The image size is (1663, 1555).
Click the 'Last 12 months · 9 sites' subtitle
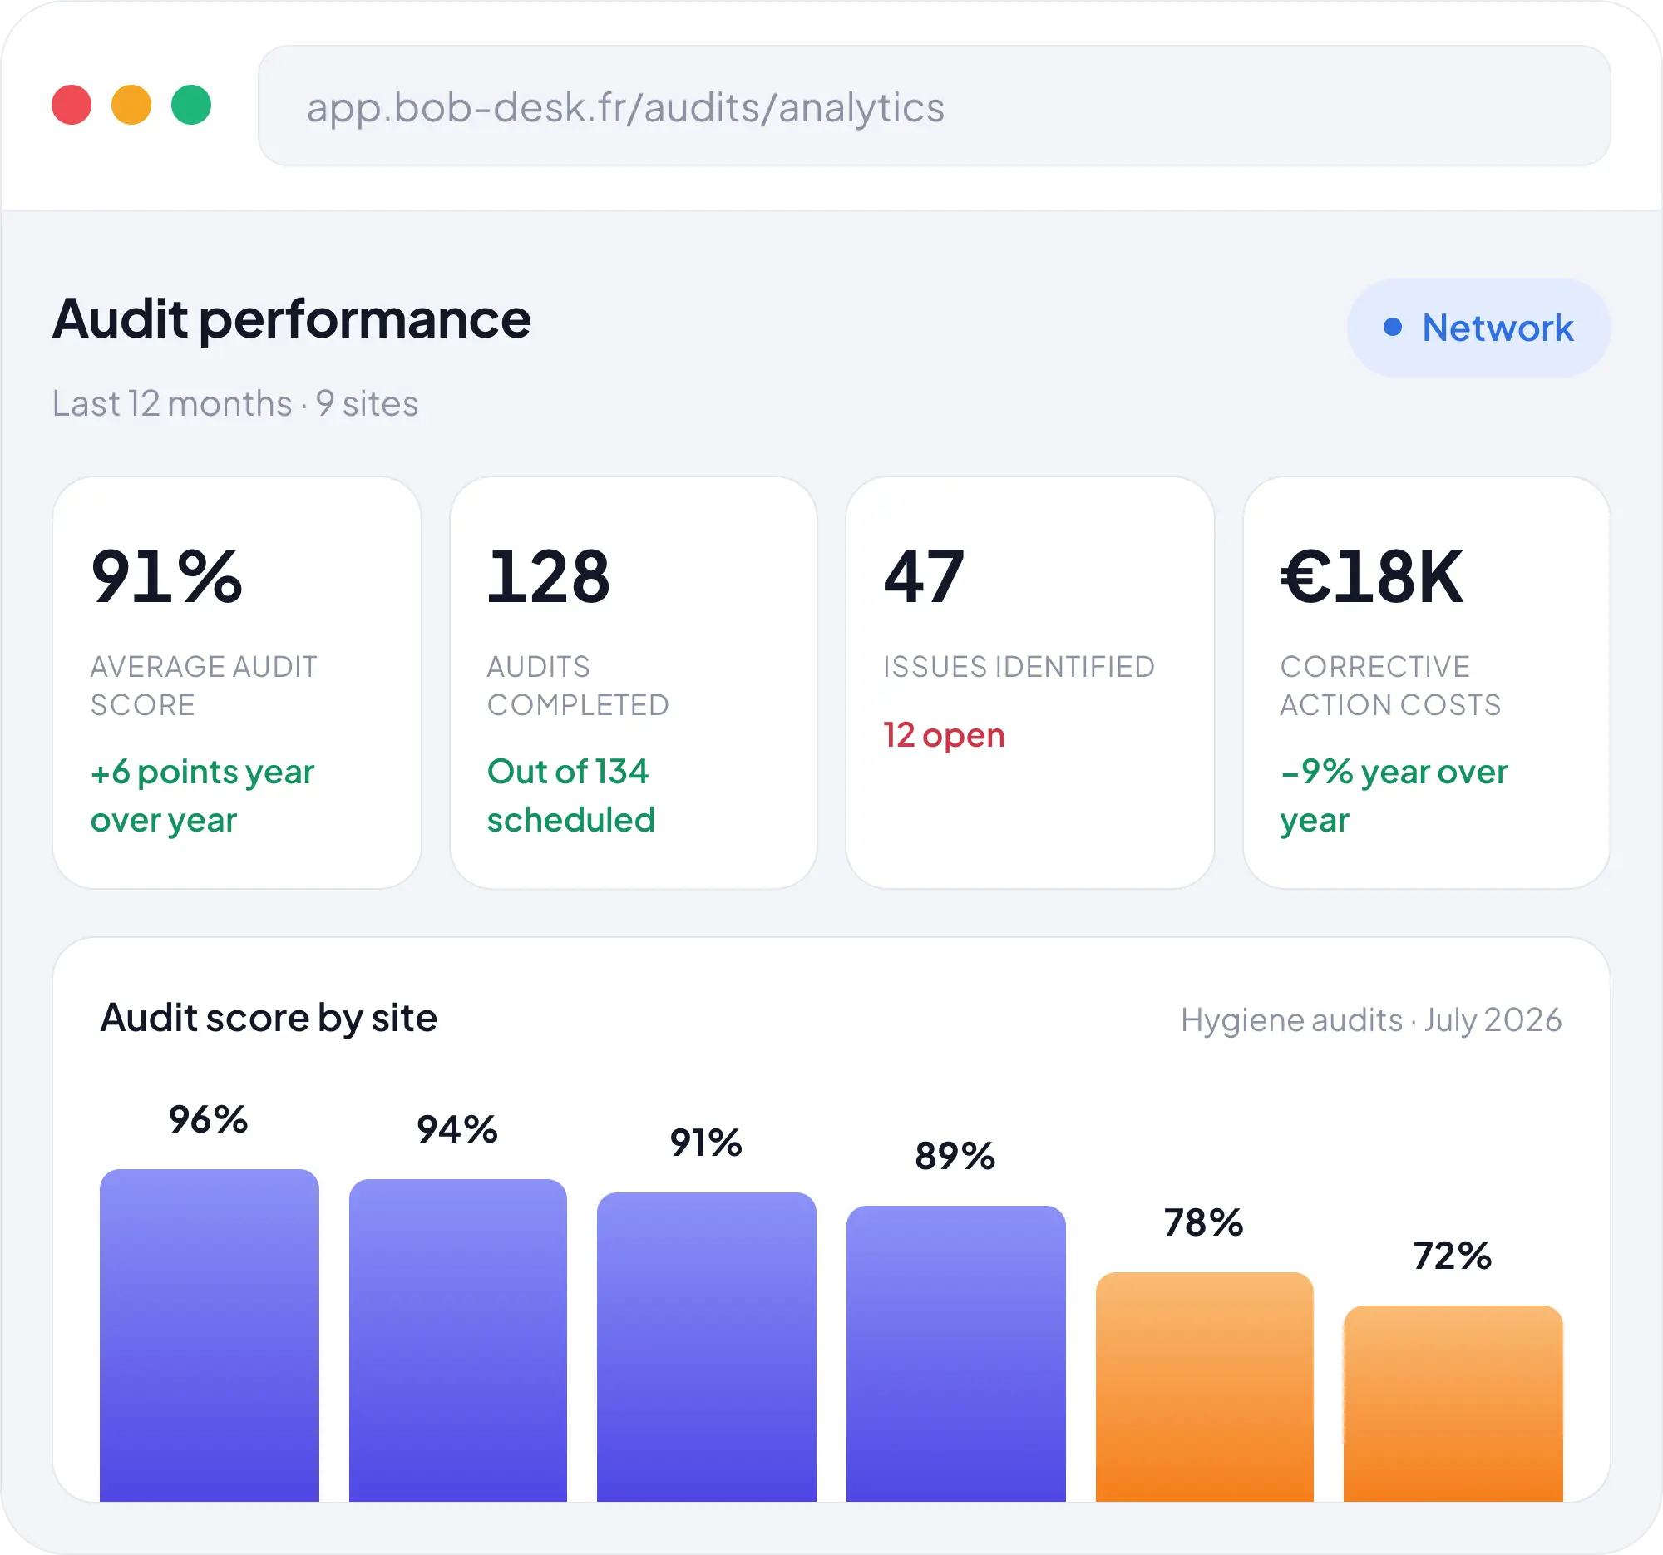point(235,403)
